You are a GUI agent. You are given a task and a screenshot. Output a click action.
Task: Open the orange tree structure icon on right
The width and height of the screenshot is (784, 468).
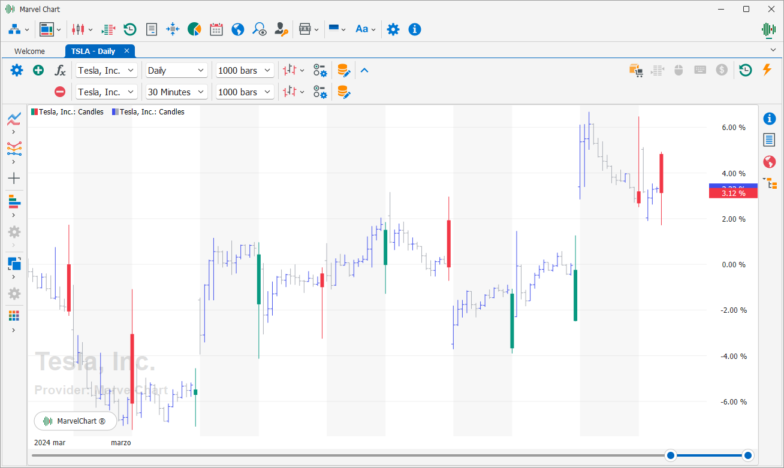(770, 183)
